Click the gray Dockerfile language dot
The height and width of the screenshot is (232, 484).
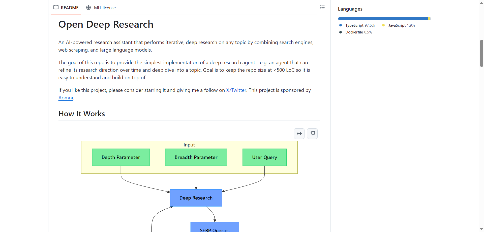coord(341,32)
